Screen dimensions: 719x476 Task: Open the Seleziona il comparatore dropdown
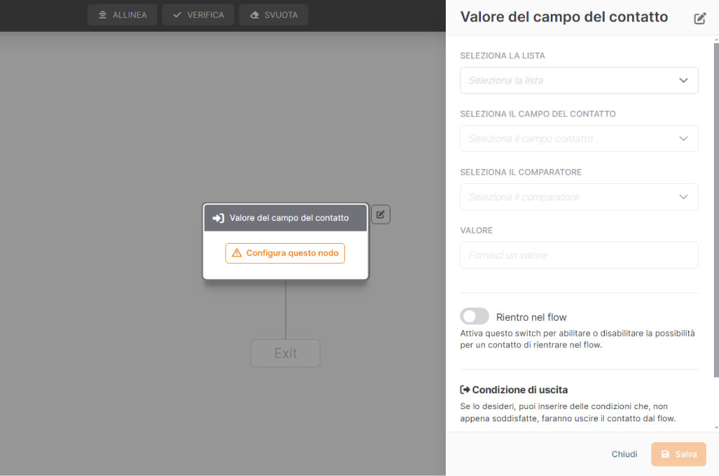tap(579, 197)
